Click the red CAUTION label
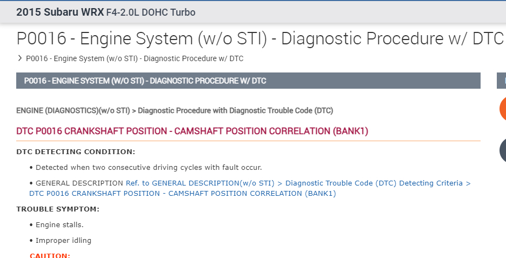The width and height of the screenshot is (506, 258). (50, 255)
